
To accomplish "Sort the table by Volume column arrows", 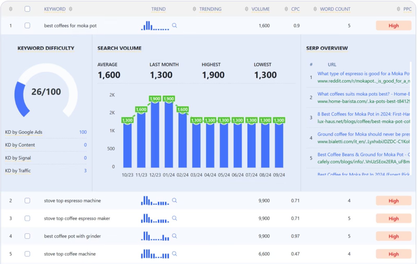I will pos(246,9).
